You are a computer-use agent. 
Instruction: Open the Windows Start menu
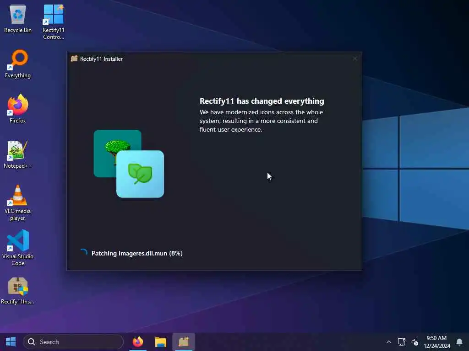tap(11, 342)
